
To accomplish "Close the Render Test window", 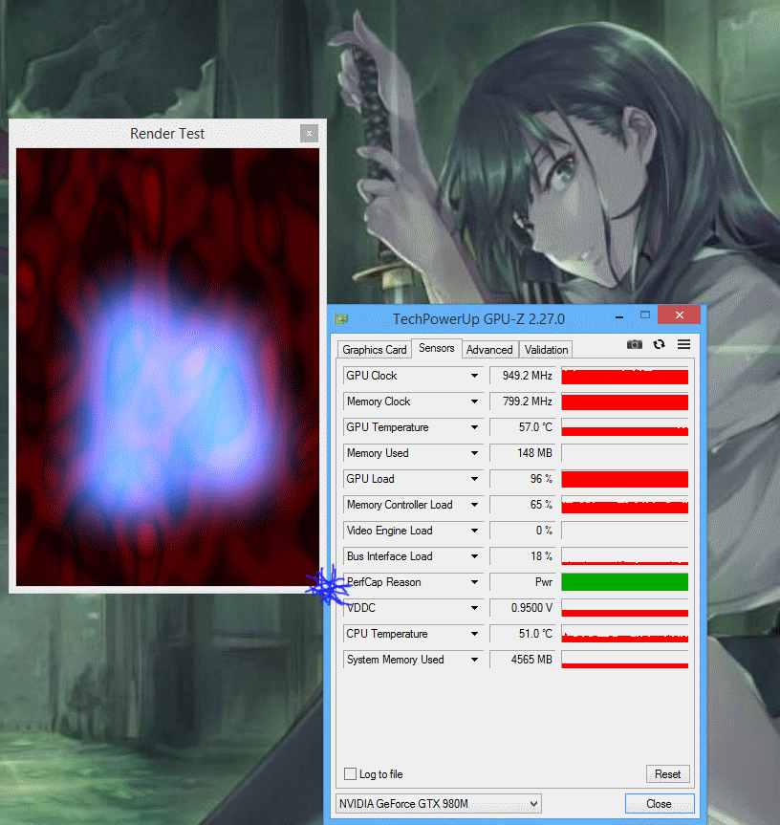I will [310, 134].
